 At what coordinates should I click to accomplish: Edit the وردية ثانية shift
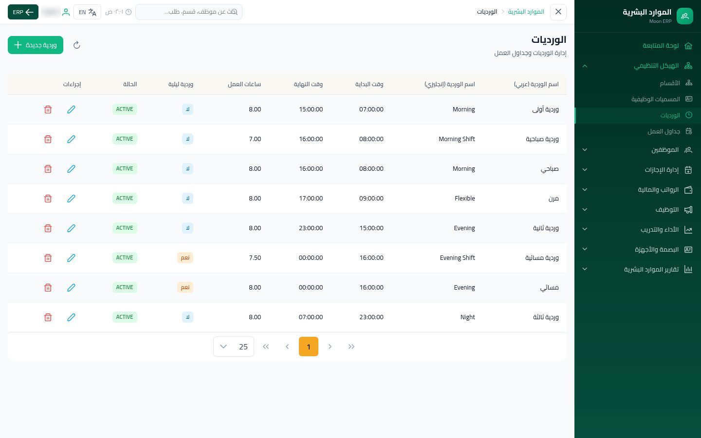[71, 228]
